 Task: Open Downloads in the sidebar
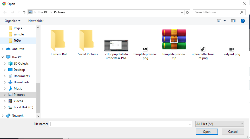(21, 82)
